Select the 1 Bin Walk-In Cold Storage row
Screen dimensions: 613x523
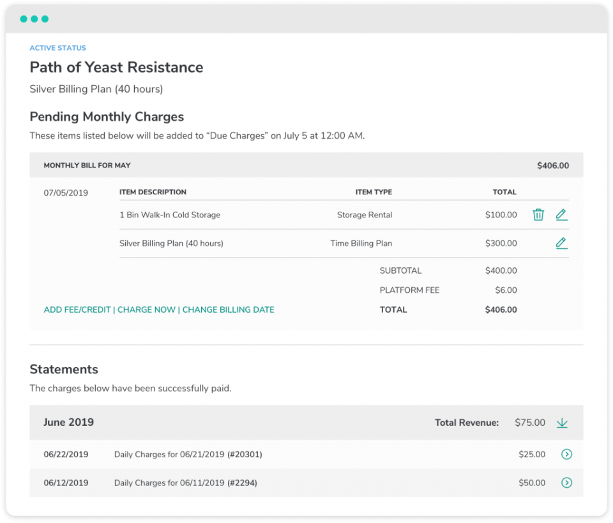click(x=170, y=215)
